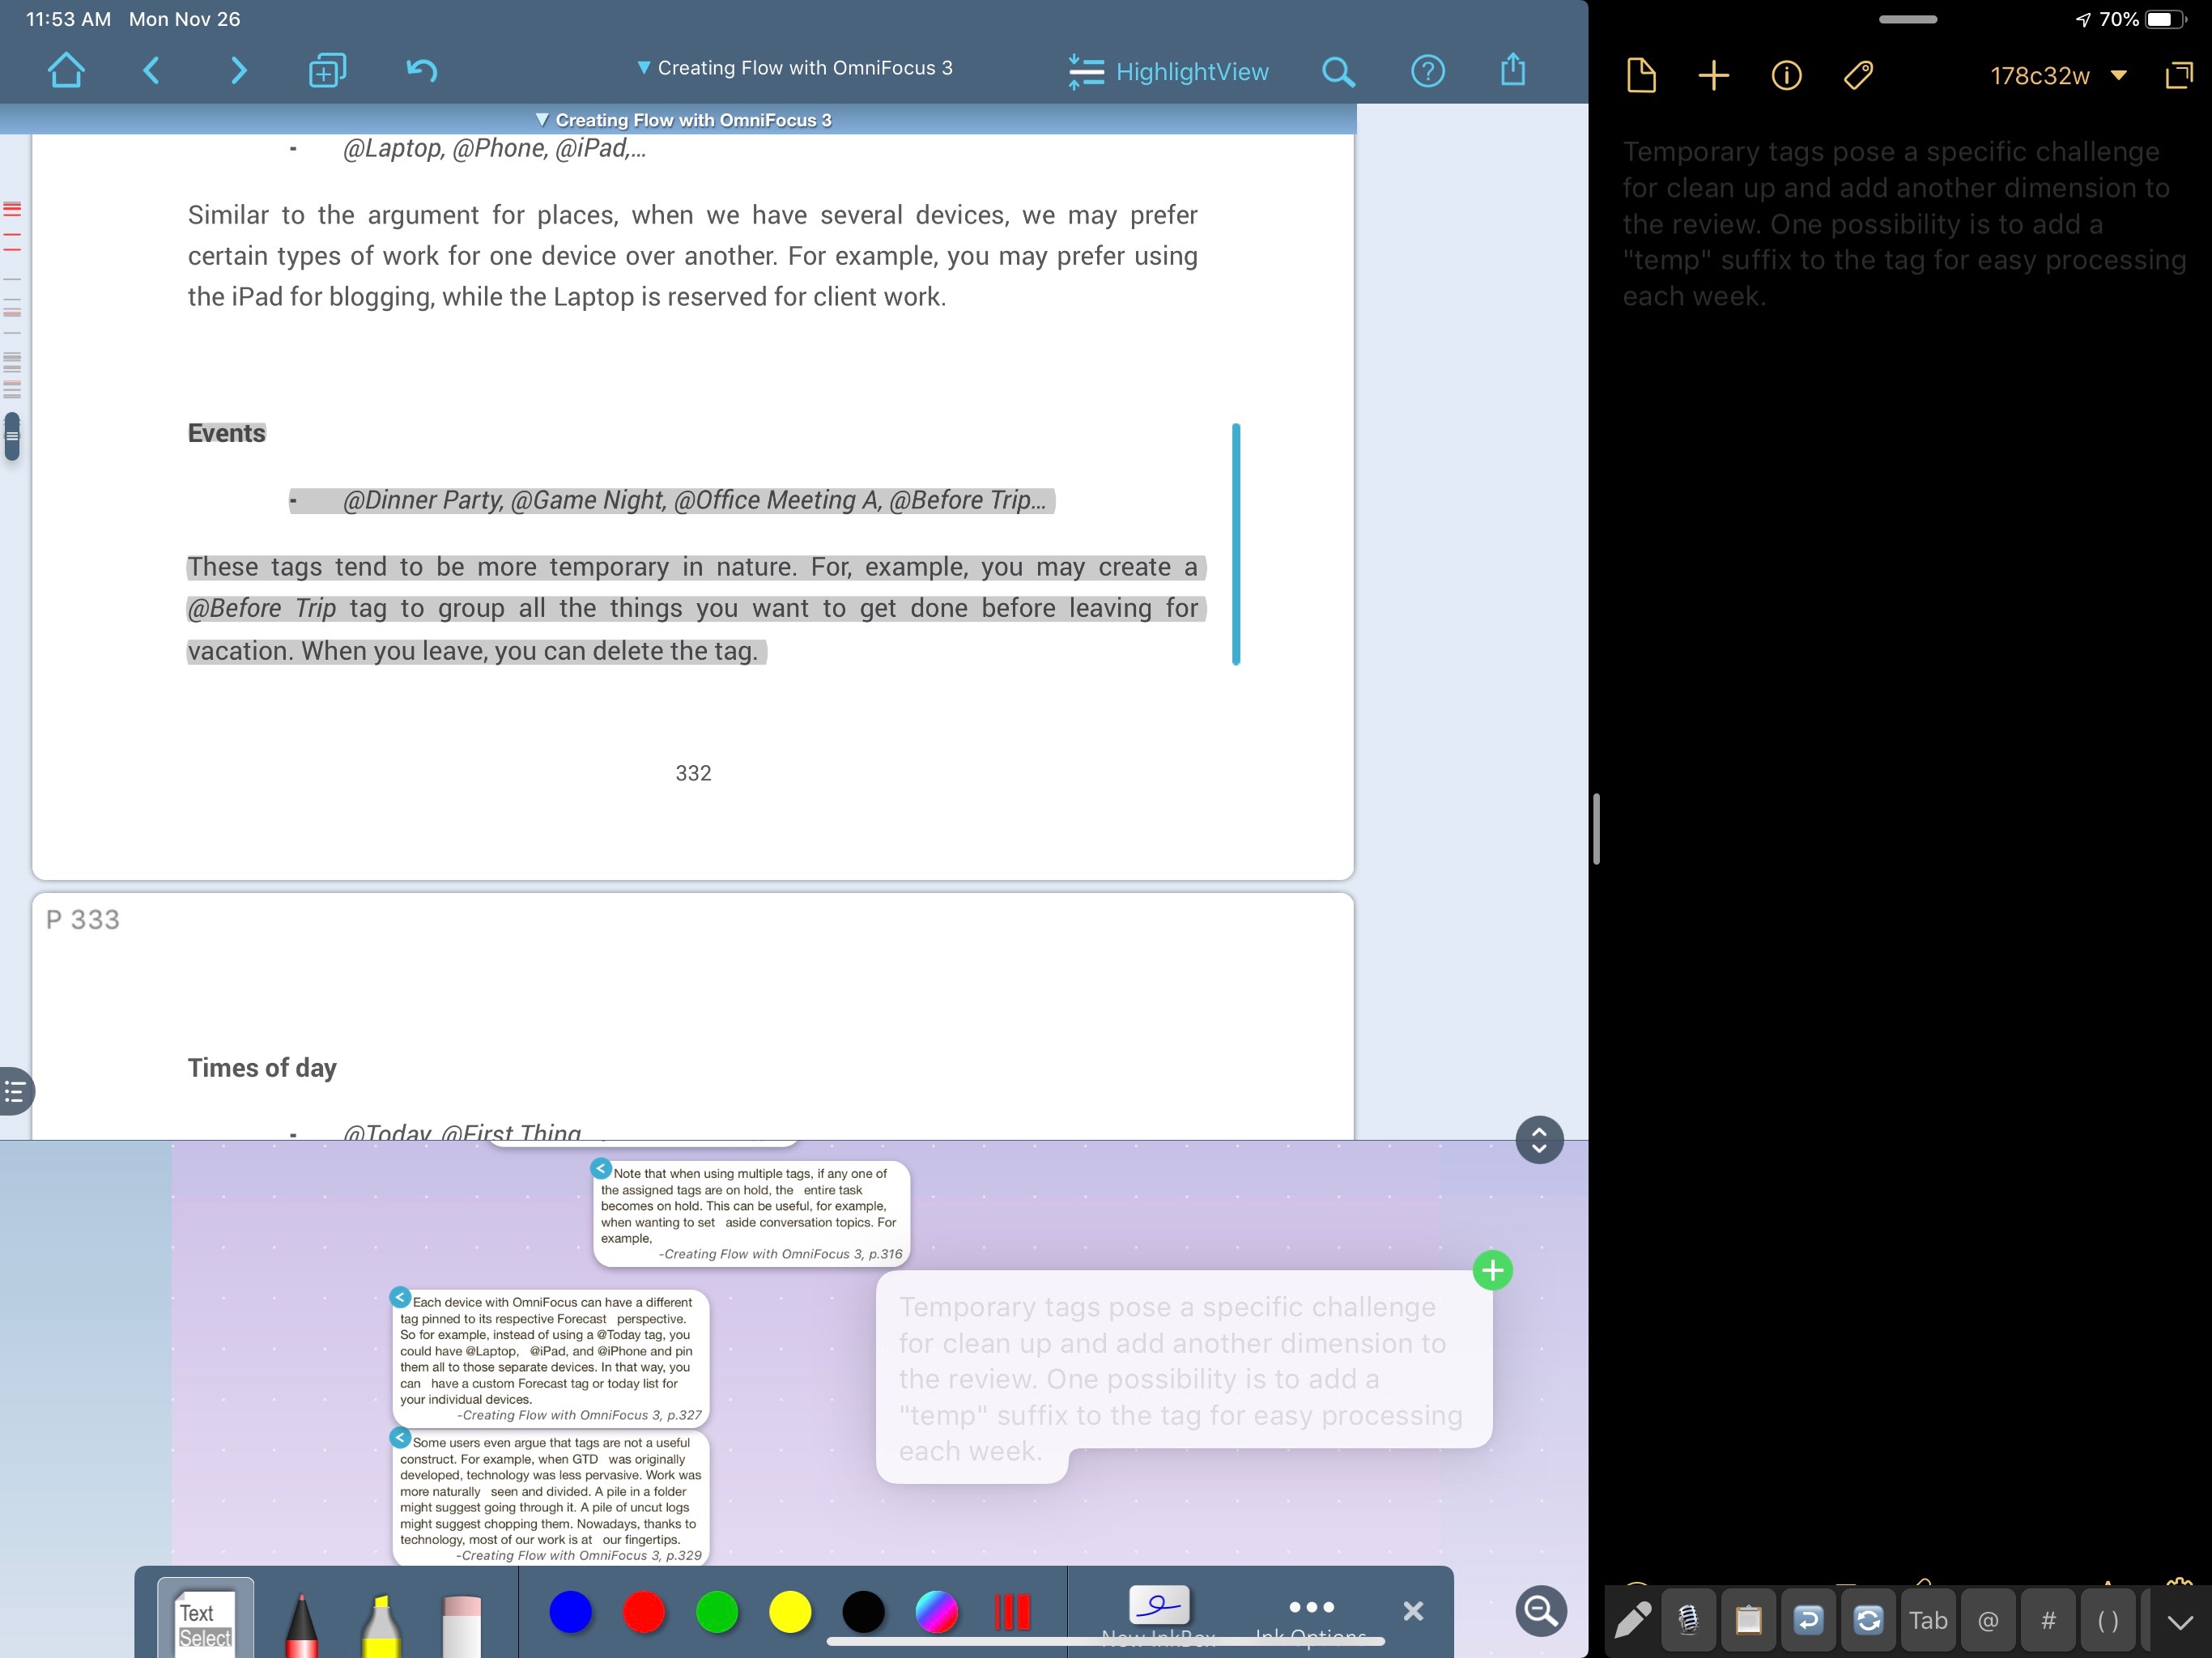
Task: Open source of the p.329 excerpt card
Action: pyautogui.click(x=400, y=1437)
